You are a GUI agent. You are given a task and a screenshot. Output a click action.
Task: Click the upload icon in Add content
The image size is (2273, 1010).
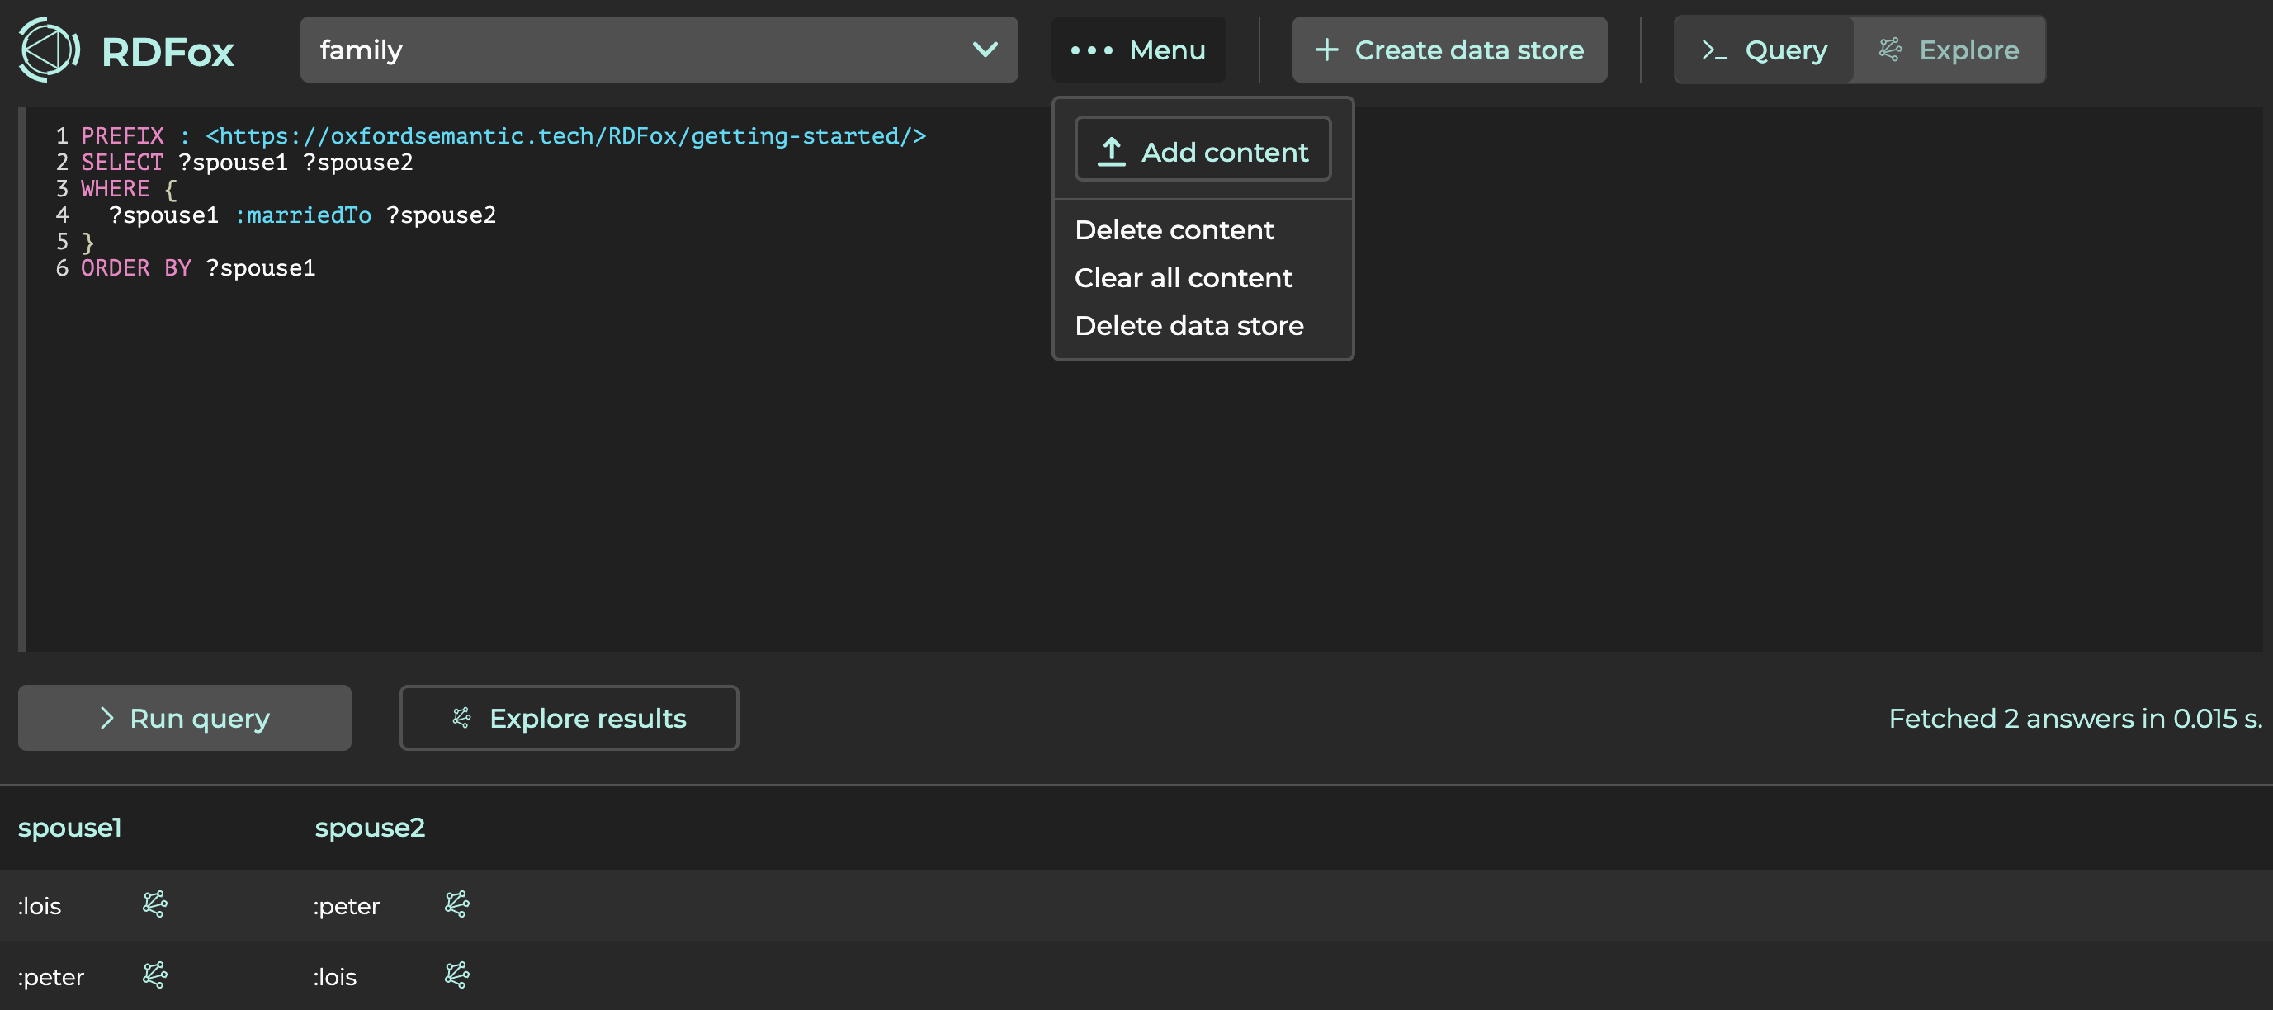pos(1111,152)
